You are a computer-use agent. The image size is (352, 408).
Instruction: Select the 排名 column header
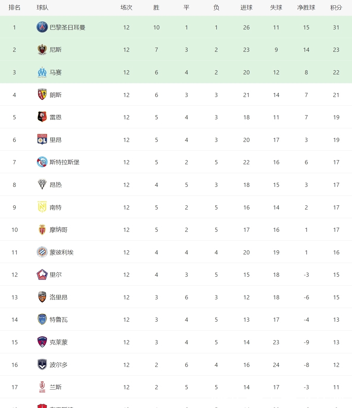point(14,8)
